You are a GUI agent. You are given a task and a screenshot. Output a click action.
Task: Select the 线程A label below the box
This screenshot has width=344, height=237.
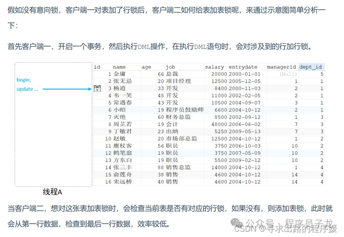52,192
